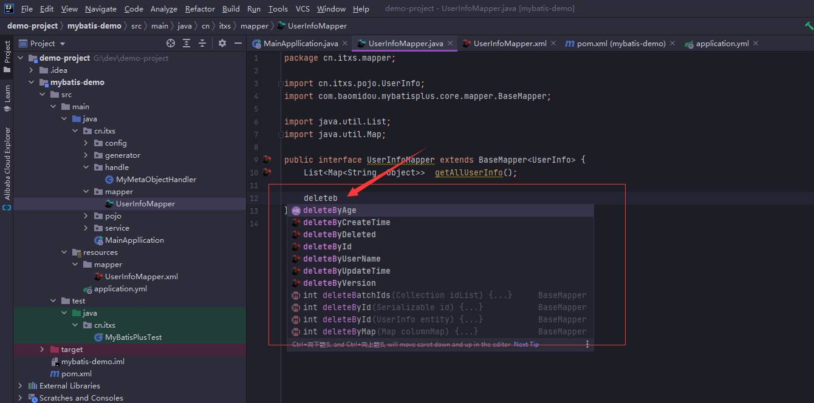
Task: Select mybatis-demo.iml in the project tree
Action: coord(93,361)
